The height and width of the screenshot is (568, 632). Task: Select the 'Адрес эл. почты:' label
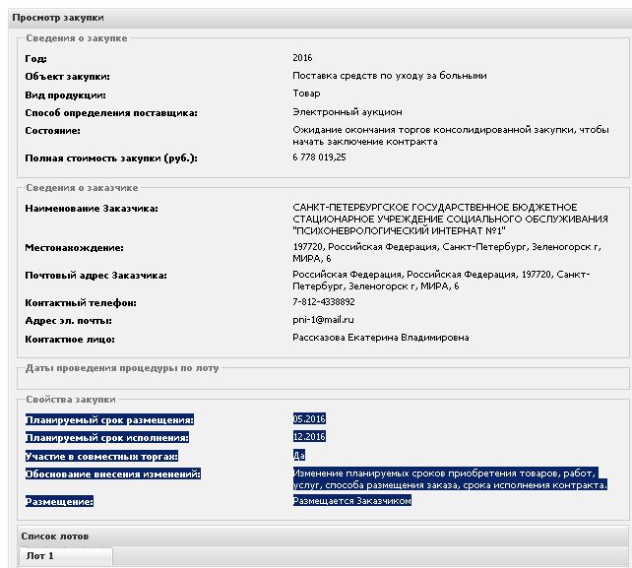pos(69,321)
